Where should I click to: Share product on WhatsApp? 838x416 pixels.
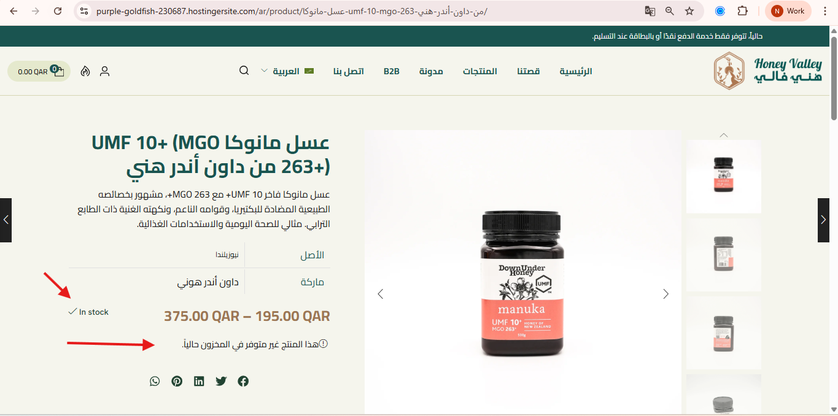(155, 381)
